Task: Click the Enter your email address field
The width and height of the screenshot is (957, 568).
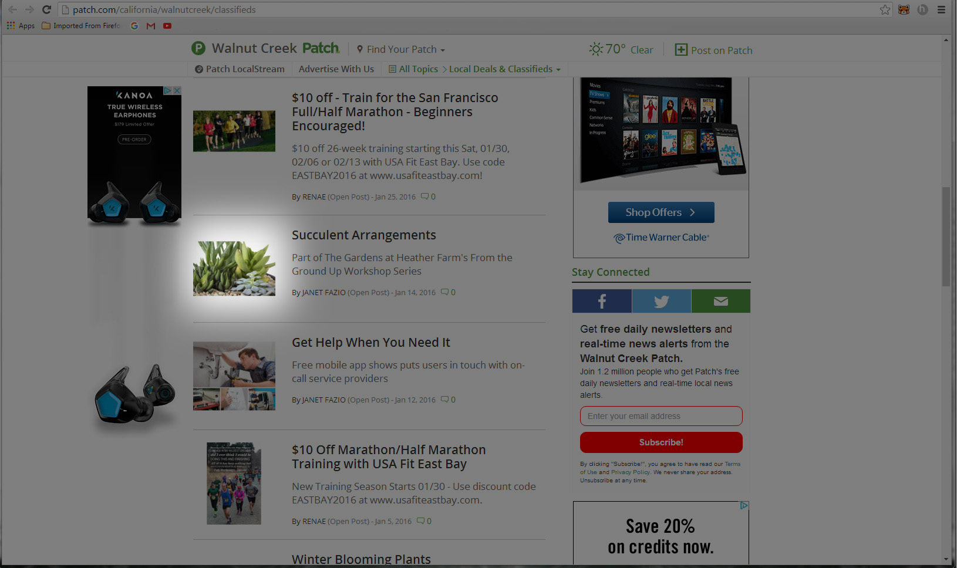Action: tap(661, 416)
